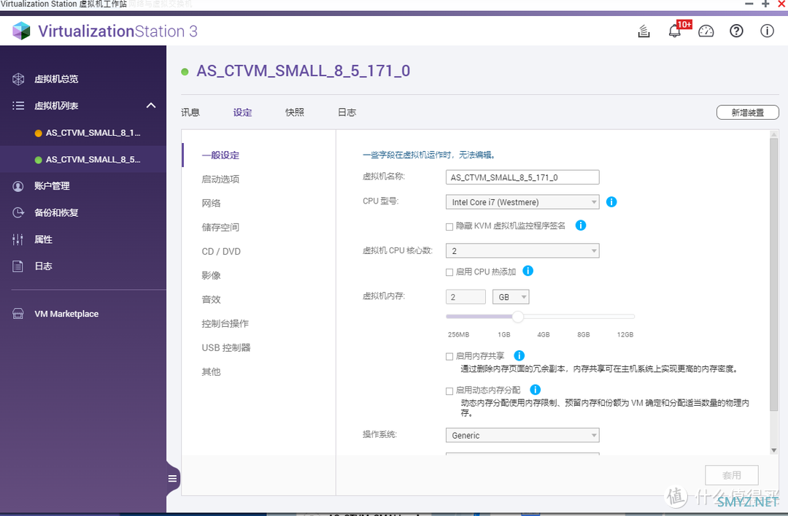
Task: Open the 操作系统 Generic dropdown
Action: point(522,435)
